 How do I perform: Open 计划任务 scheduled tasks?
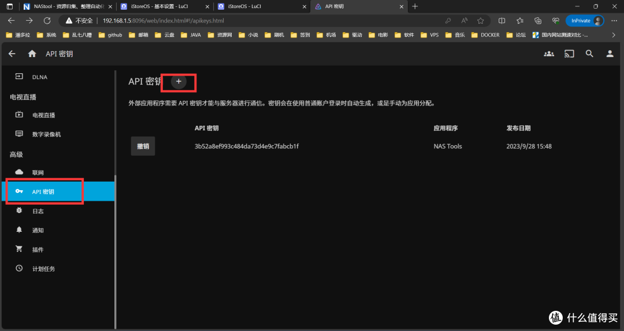point(58,269)
